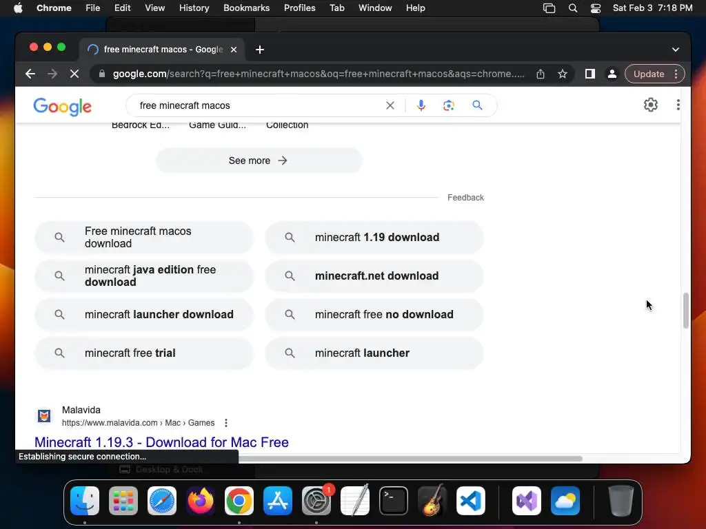
Task: Open Trash in the dock
Action: [x=621, y=501]
